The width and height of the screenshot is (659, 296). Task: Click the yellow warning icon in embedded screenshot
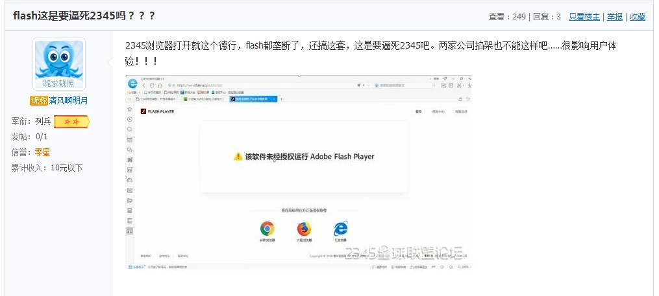coord(238,156)
